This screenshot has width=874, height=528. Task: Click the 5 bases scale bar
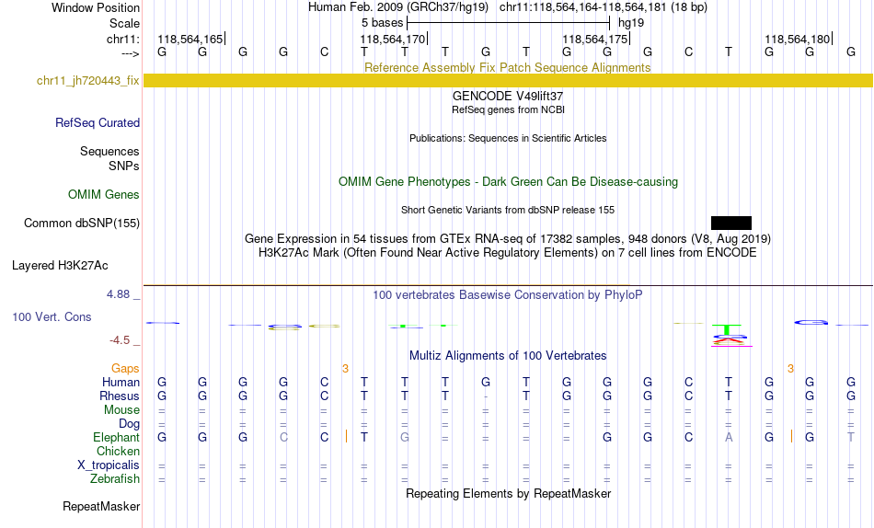coord(509,23)
